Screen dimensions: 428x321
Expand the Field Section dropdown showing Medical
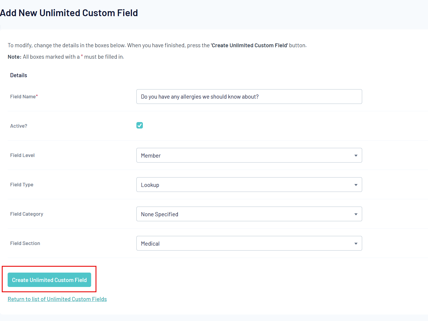pyautogui.click(x=249, y=243)
